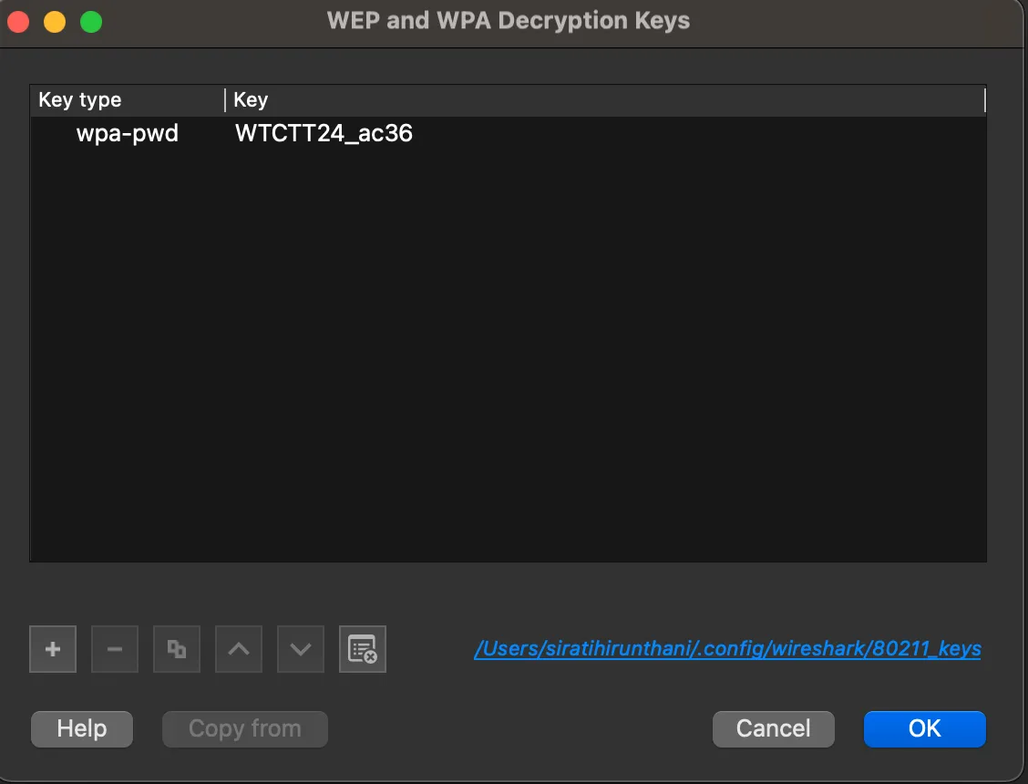1028x784 pixels.
Task: Click the WEP and WPA Decryption Keys title
Action: (x=508, y=21)
